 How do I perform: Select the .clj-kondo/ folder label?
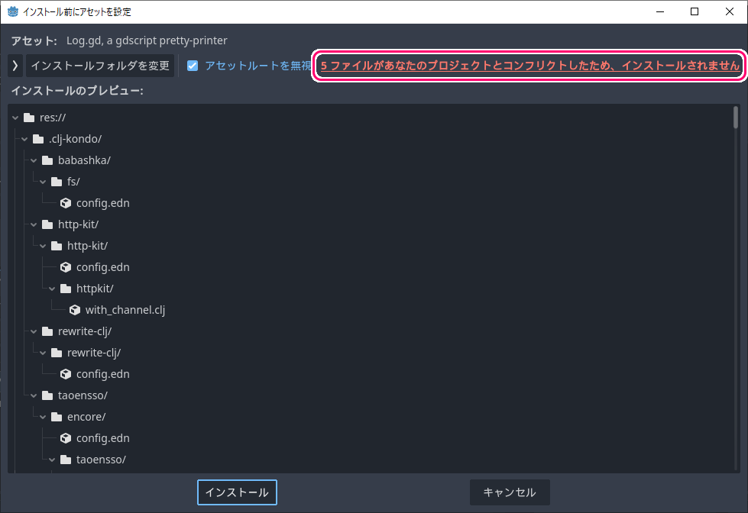tap(75, 139)
